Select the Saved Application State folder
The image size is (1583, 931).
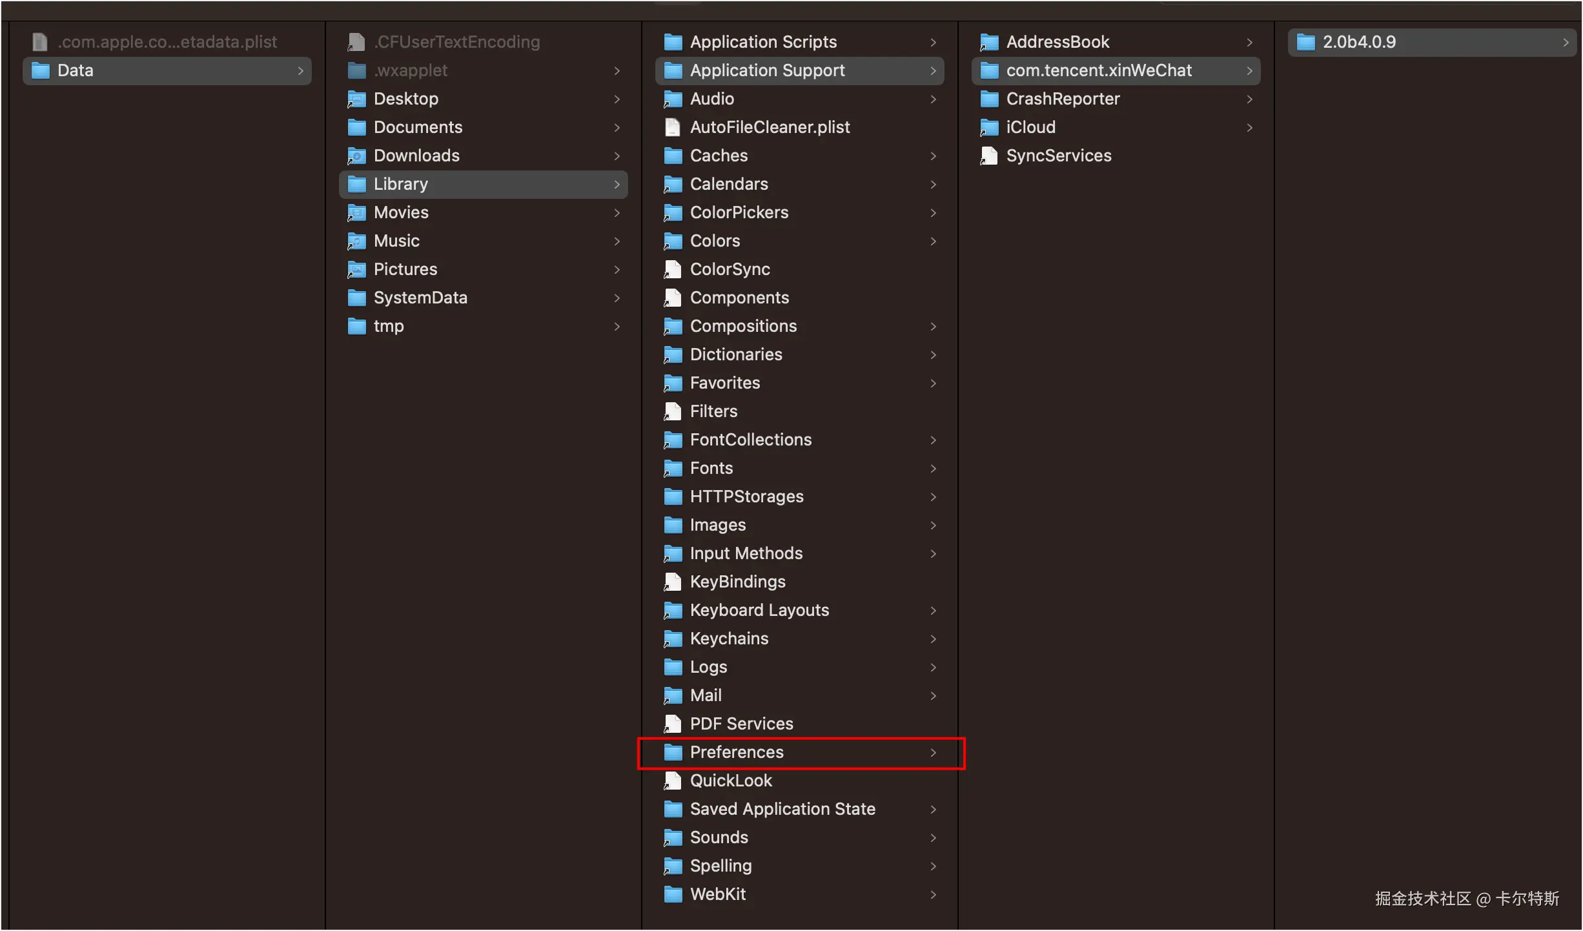[782, 809]
